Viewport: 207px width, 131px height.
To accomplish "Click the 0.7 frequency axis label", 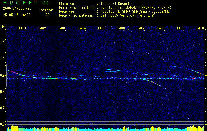I will [x=2, y=108].
